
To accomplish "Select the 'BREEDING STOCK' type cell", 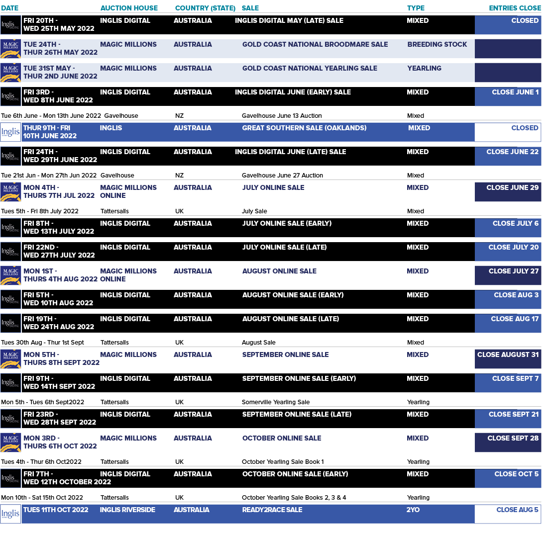I will 437,44.
